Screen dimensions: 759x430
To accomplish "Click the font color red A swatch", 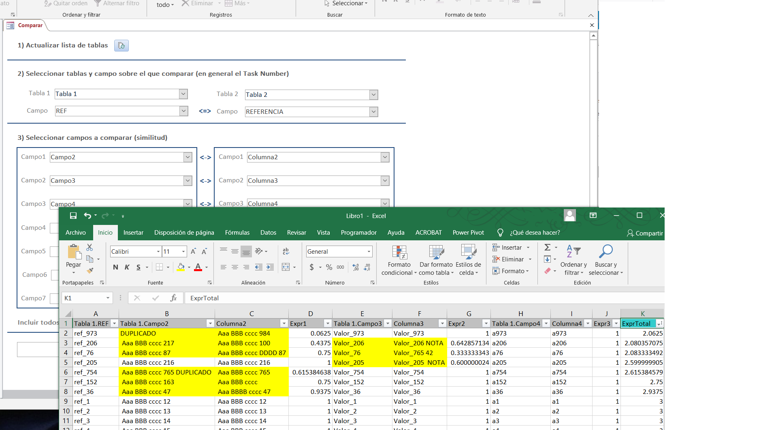I will 198,267.
